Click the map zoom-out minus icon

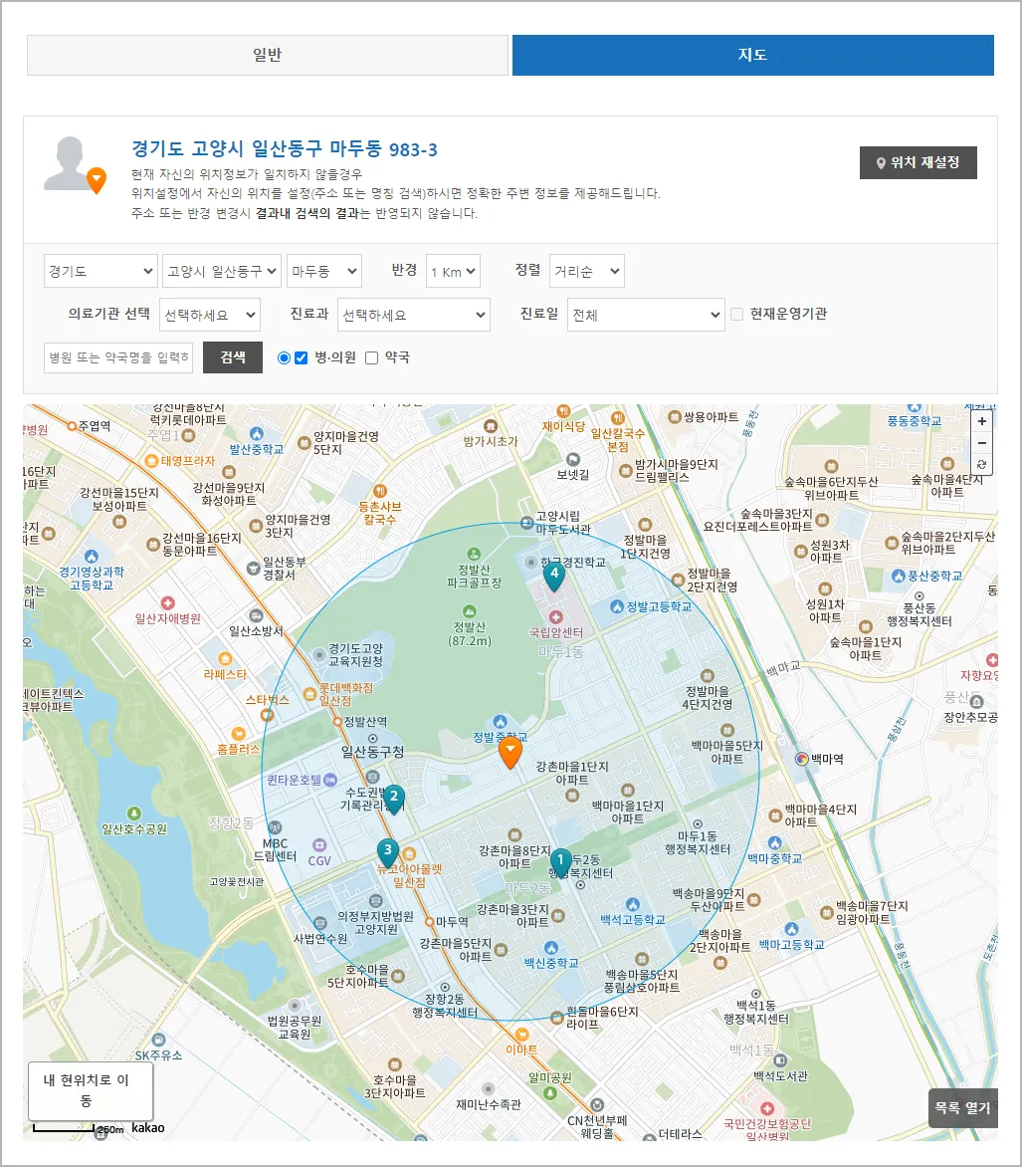tap(982, 443)
